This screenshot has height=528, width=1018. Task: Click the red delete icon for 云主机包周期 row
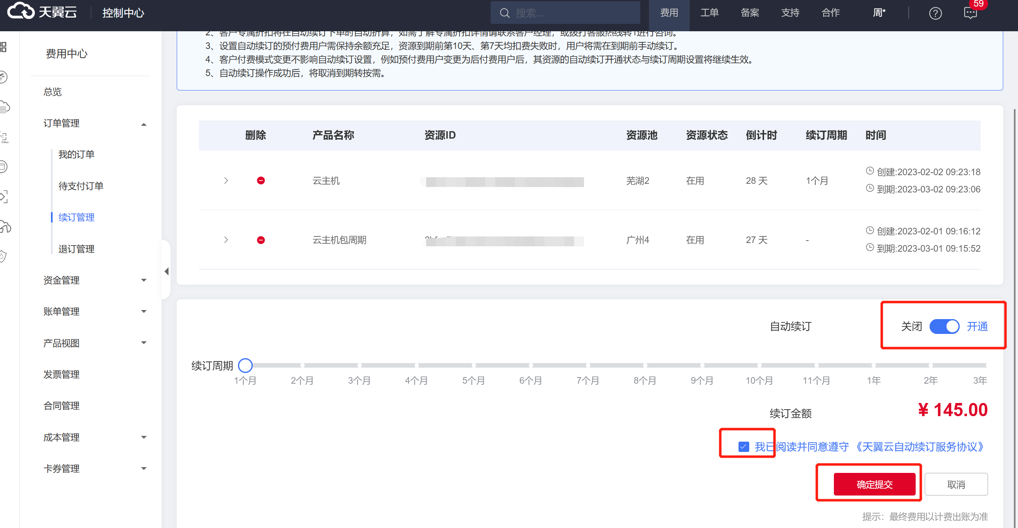[x=261, y=240]
